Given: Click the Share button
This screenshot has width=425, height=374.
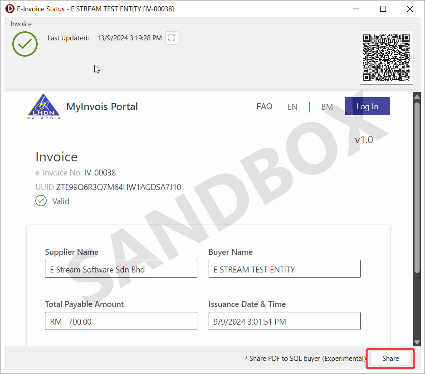Looking at the screenshot, I should pyautogui.click(x=390, y=359).
